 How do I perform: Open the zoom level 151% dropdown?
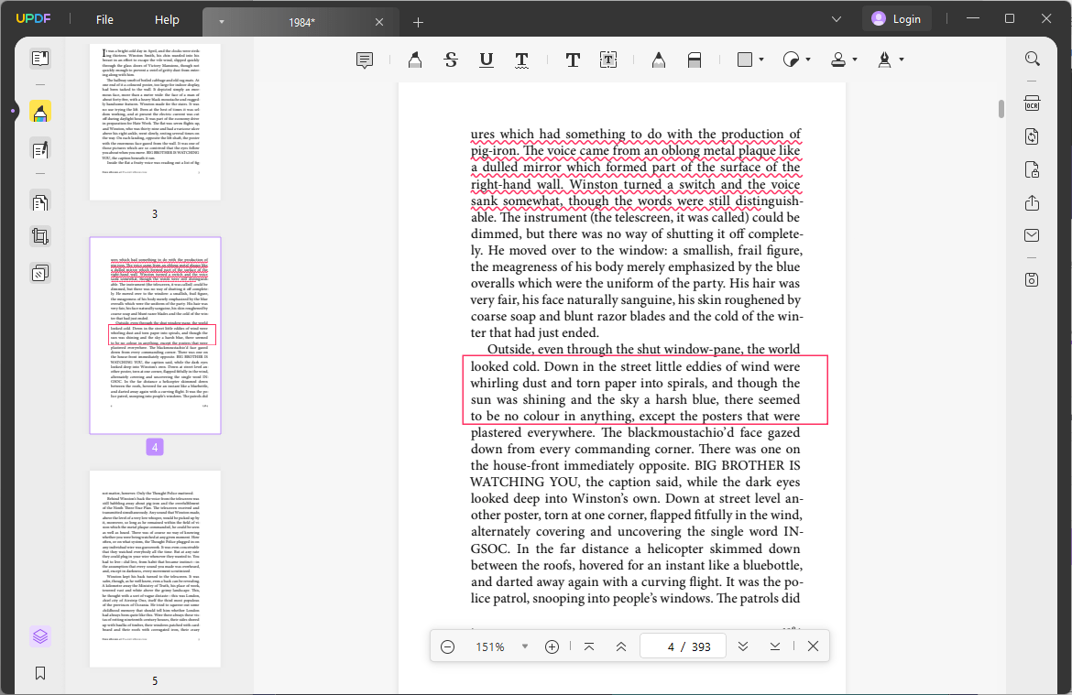tap(524, 646)
